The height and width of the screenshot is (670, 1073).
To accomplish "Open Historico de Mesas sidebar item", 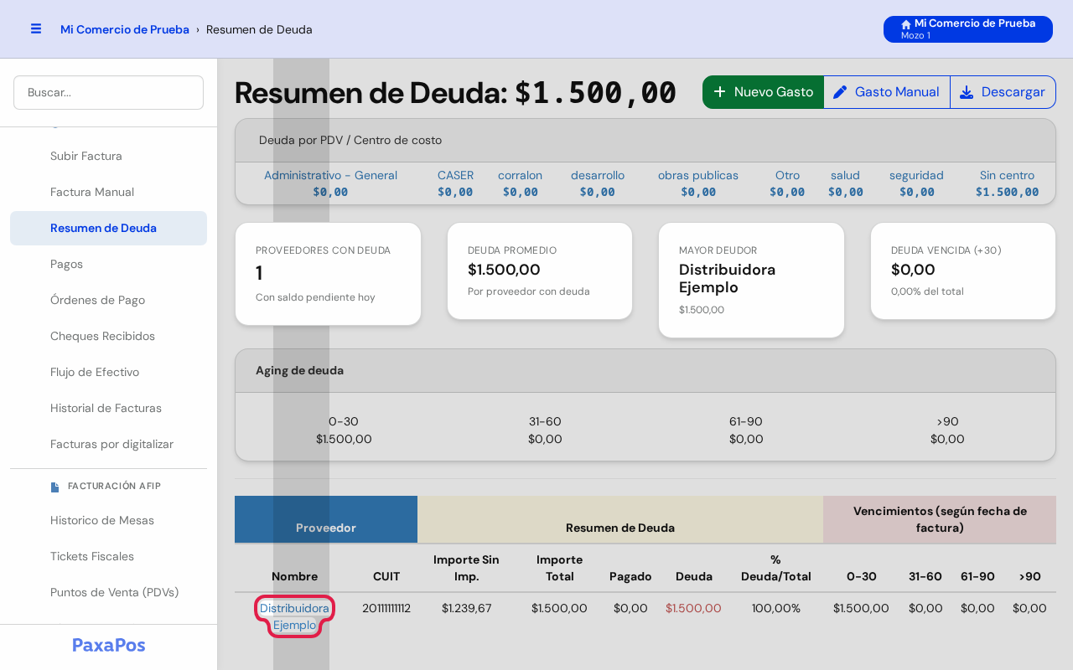I will coord(108,520).
